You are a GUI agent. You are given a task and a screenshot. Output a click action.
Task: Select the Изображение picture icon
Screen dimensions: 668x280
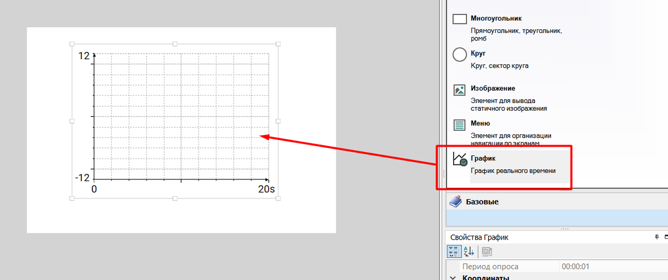tap(459, 90)
